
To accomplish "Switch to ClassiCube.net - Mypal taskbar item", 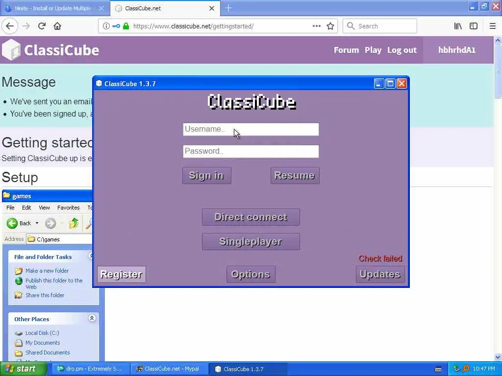I will (169, 369).
